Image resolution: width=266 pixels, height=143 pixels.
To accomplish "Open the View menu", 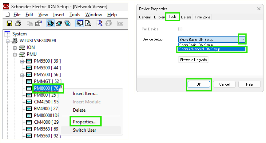I will 43,15.
